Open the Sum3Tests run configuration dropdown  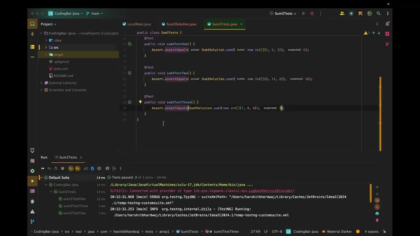pyautogui.click(x=283, y=13)
